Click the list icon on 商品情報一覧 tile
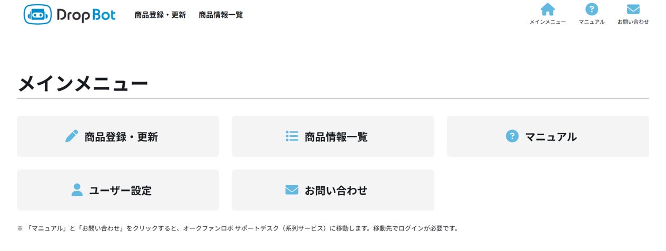The image size is (666, 251). pyautogui.click(x=292, y=136)
